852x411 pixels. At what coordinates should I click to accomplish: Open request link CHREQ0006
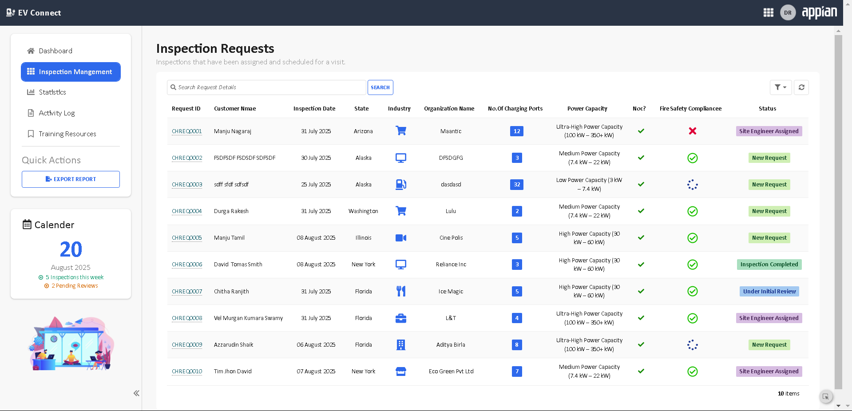point(187,265)
